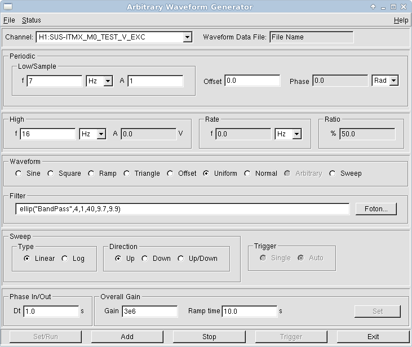Click the Trigger button at bottom
Viewport: 412px width, 347px height.
(x=291, y=337)
